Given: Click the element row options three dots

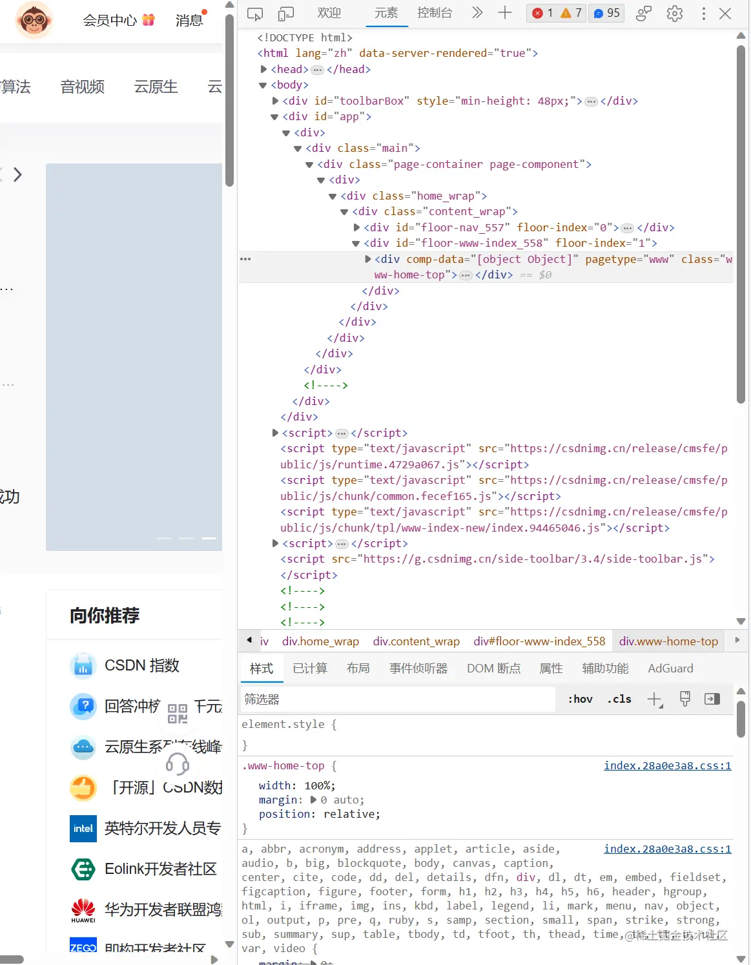Looking at the screenshot, I should click(245, 259).
